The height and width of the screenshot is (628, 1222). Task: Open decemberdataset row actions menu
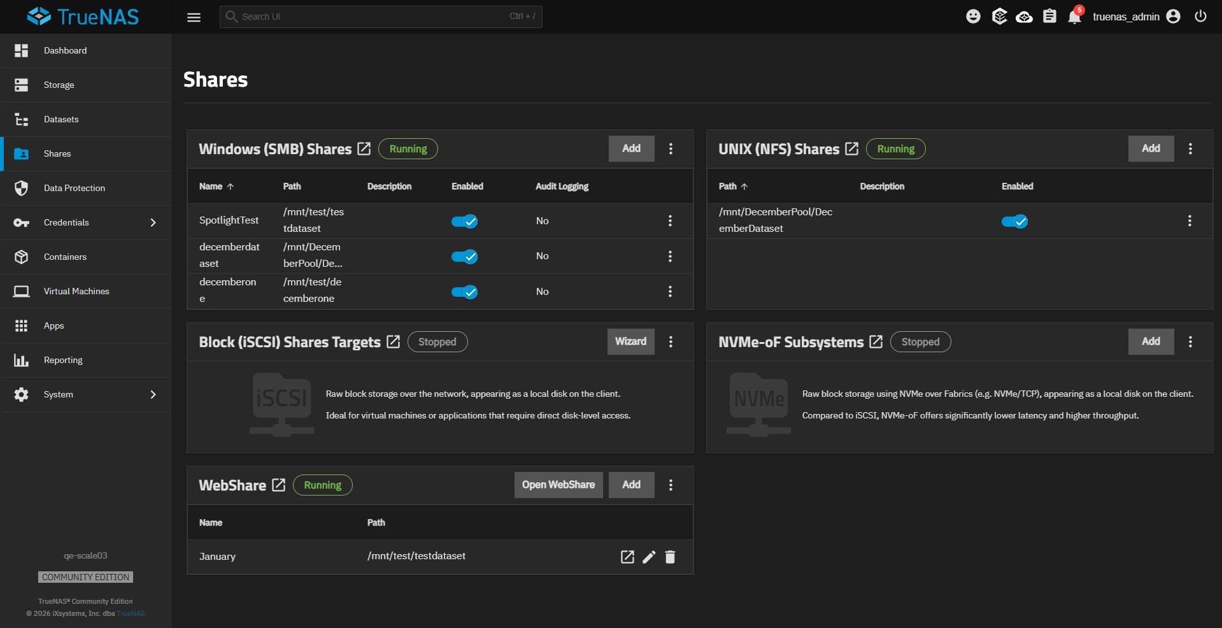(670, 256)
